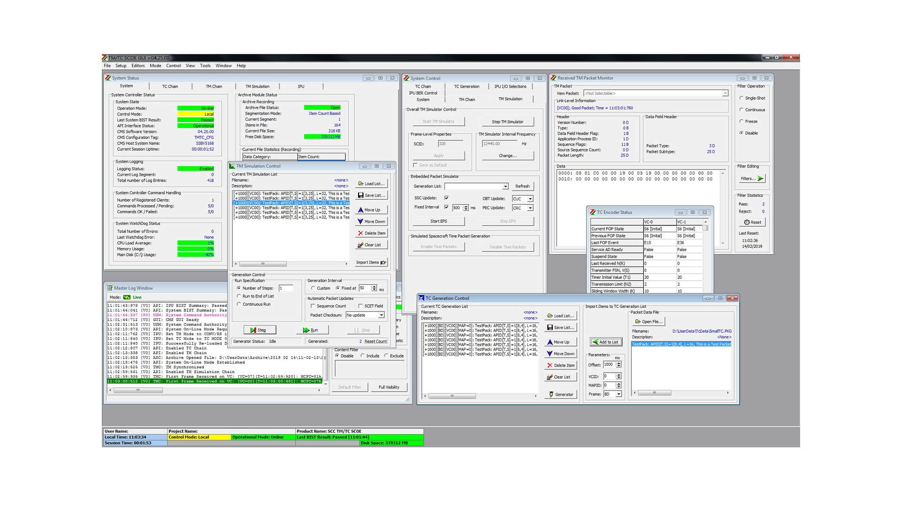
Task: Toggle the Fixed Interval checkbox
Action: point(446,207)
